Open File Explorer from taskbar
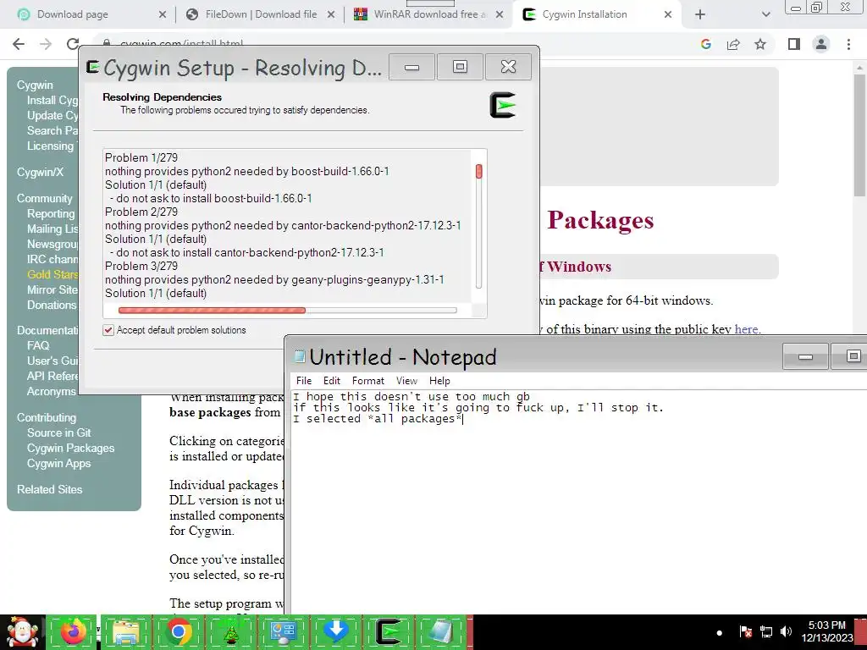 click(125, 632)
